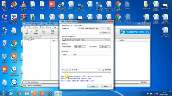Show hidden system tray icons
Image resolution: width=172 pixels, height=96 pixels.
click(145, 94)
